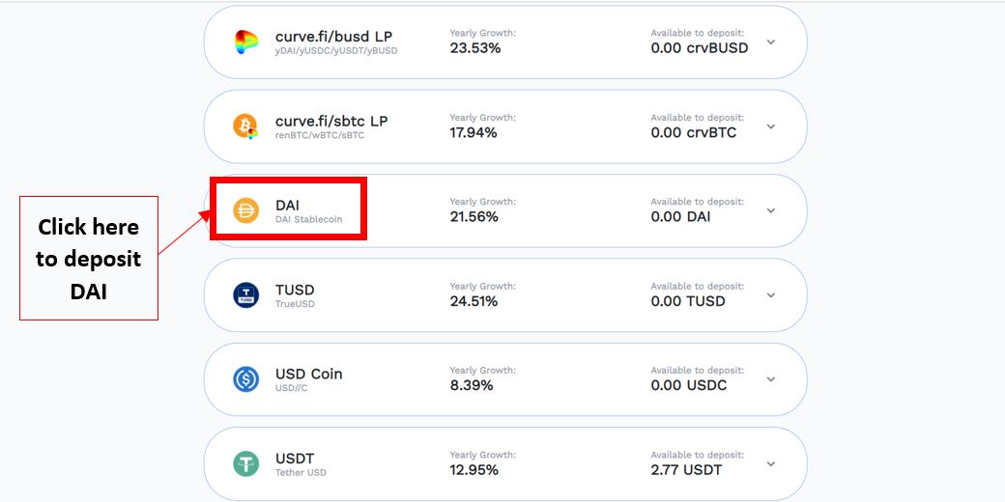Expand the USDT row chevron
The width and height of the screenshot is (1005, 502).
pos(771,463)
